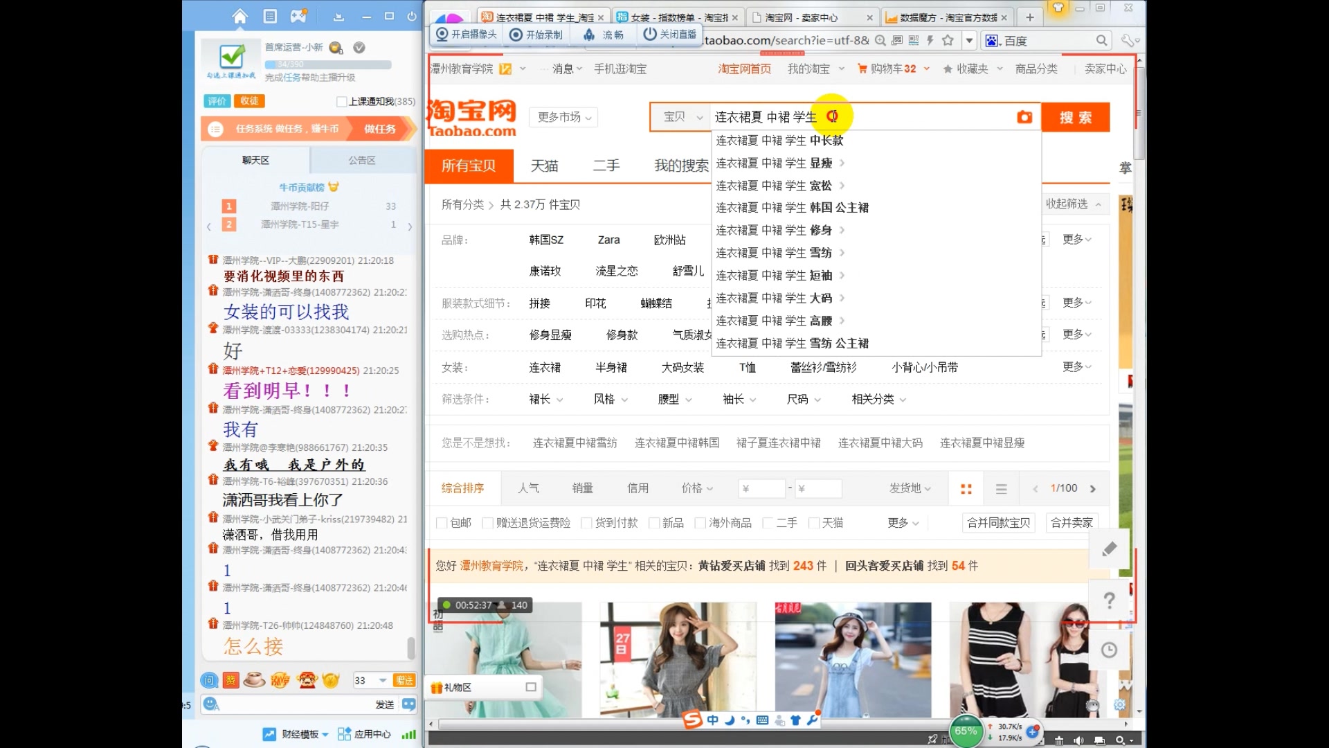The image size is (1329, 748).
Task: Check the 货到付款 filter box
Action: coord(586,523)
